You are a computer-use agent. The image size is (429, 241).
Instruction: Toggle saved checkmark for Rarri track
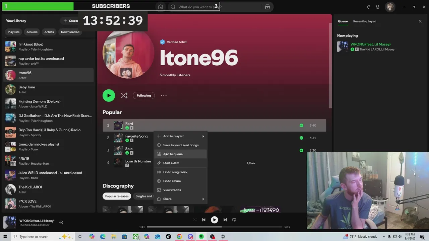click(301, 126)
